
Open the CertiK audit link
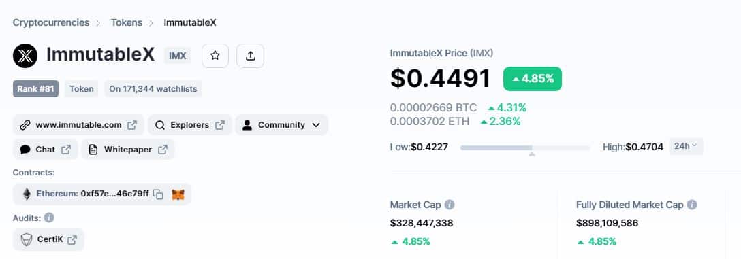coord(48,240)
